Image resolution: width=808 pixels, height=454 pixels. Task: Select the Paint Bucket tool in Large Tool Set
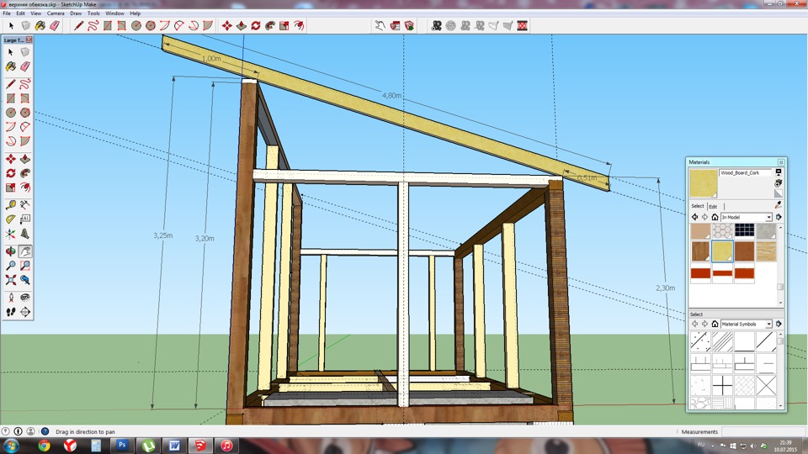[11, 66]
